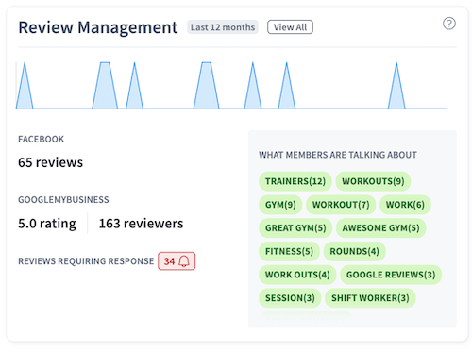The image size is (472, 352).
Task: Click the REVIEWS REQUIRING RESPONSE label
Action: tap(86, 261)
